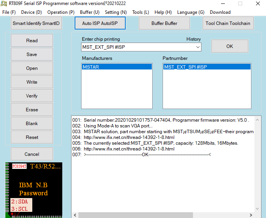The width and height of the screenshot is (266, 218).
Task: Open the Buffer (U) menu
Action: [x=90, y=12]
